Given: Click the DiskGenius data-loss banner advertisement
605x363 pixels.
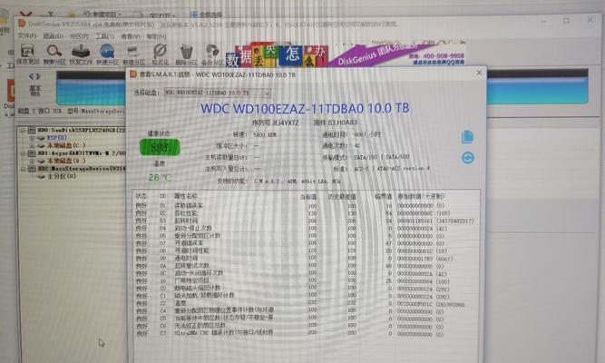Looking at the screenshot, I should (x=345, y=54).
